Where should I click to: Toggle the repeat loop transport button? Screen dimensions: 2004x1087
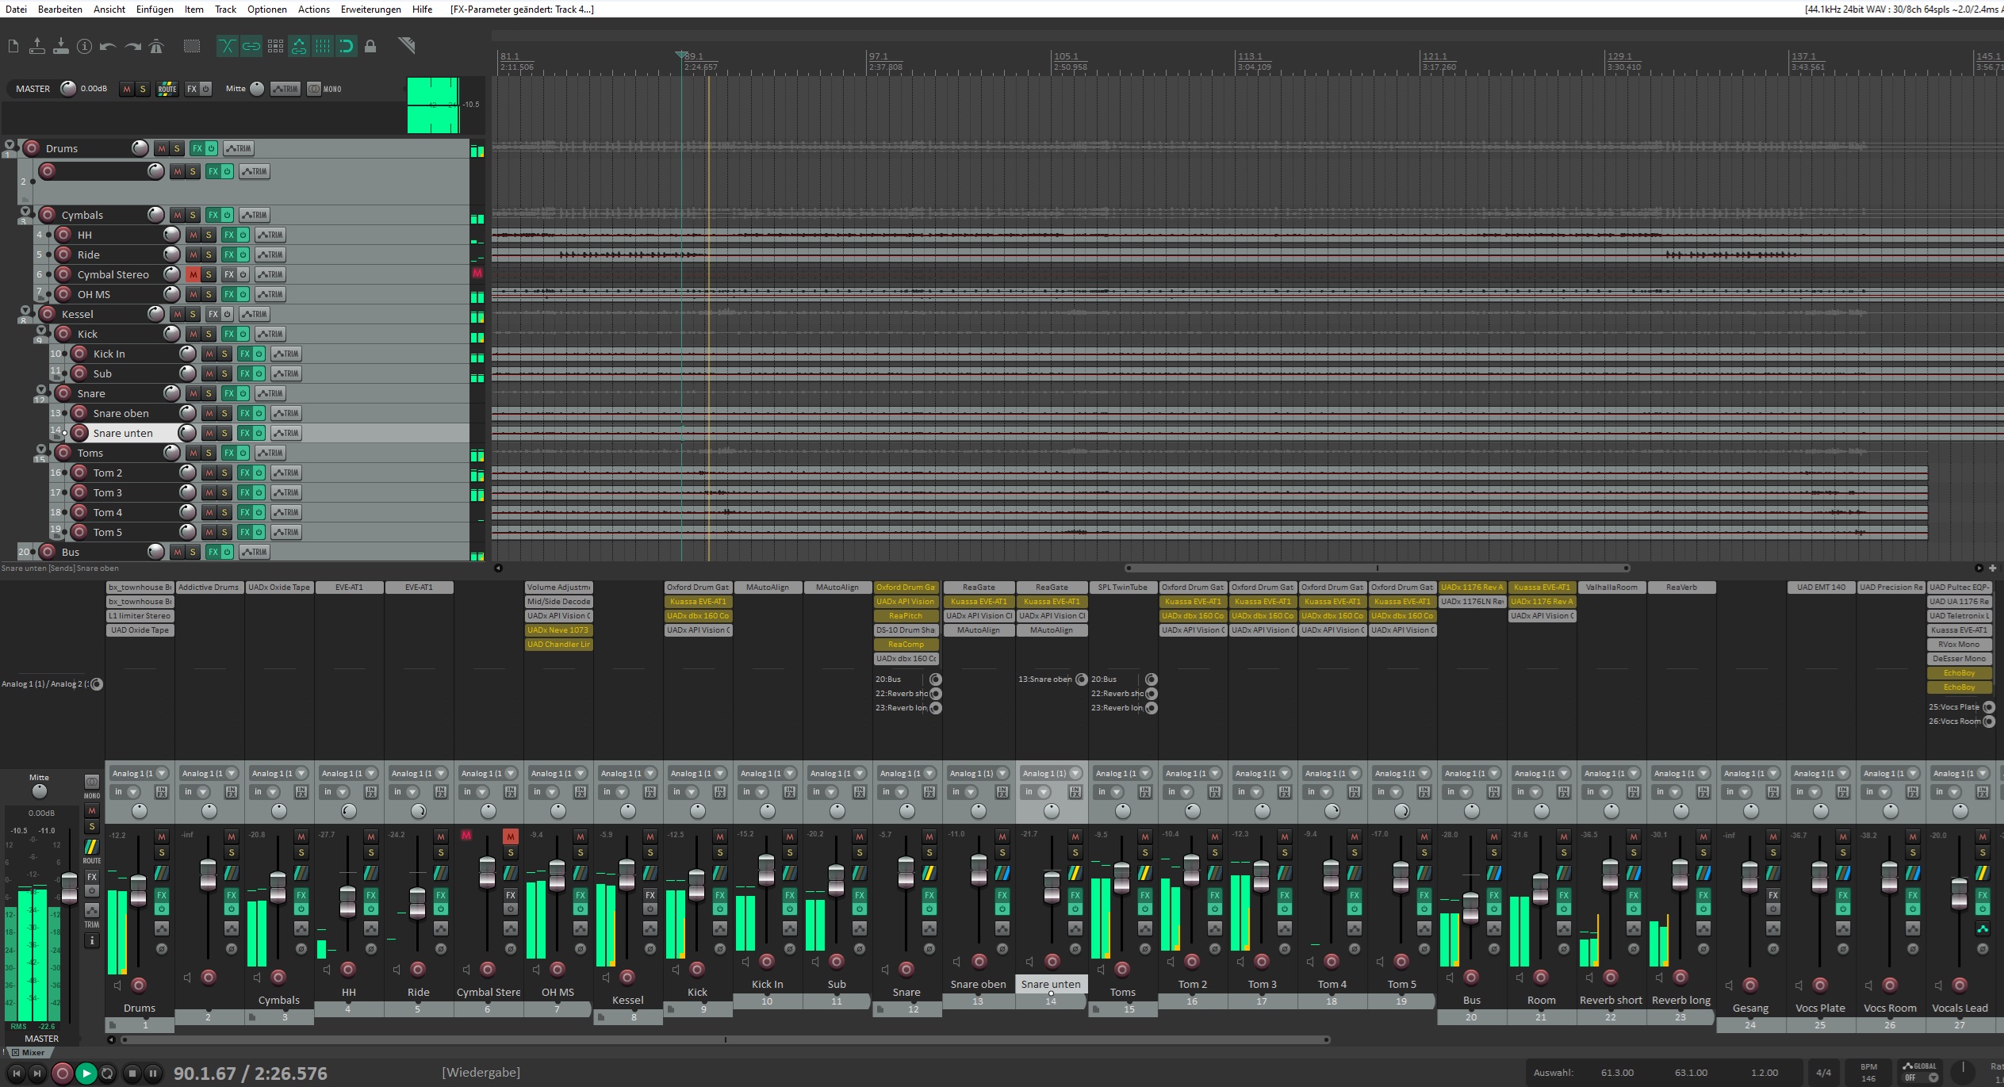pos(108,1074)
